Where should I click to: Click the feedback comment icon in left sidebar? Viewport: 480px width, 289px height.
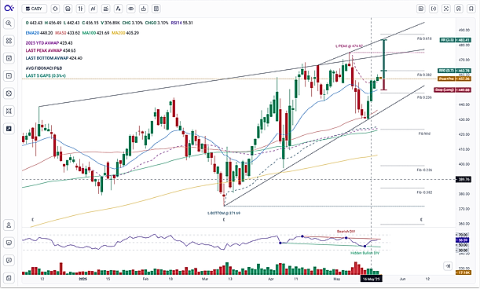pyautogui.click(x=9, y=261)
